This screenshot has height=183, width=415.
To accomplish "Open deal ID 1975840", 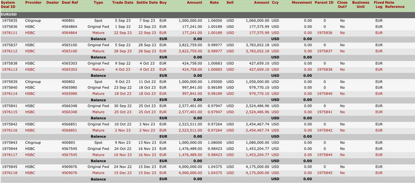I will pos(10,88).
